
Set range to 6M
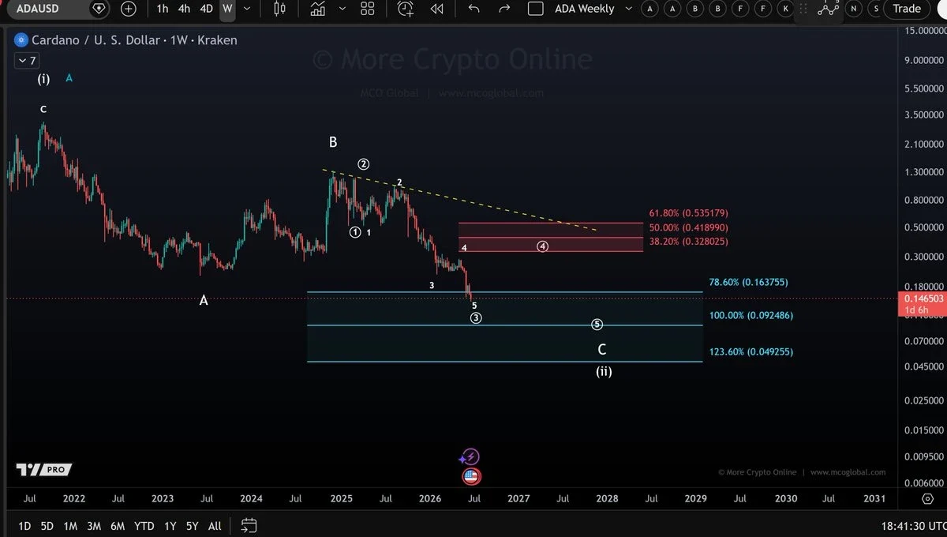tap(118, 526)
